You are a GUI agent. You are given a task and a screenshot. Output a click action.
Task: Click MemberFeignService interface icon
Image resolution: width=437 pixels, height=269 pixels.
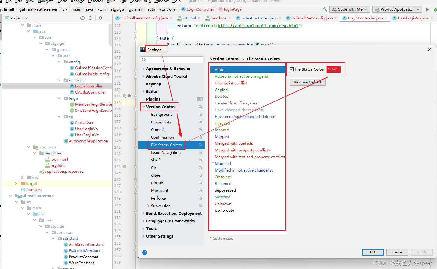coord(72,104)
